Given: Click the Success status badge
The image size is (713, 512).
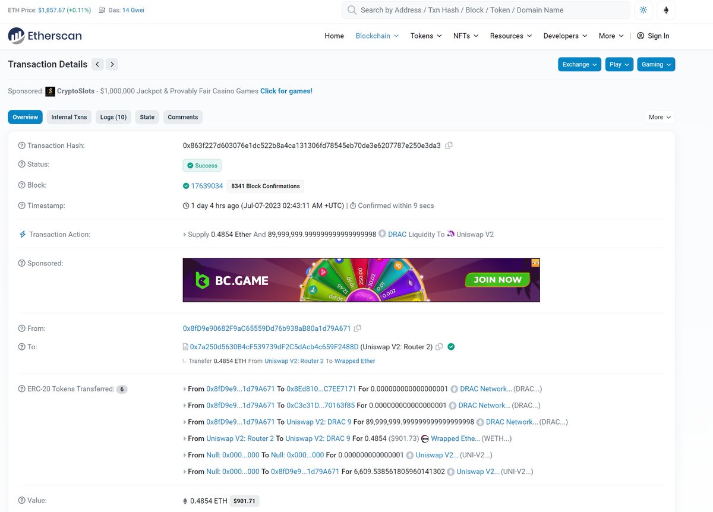Looking at the screenshot, I should point(202,165).
